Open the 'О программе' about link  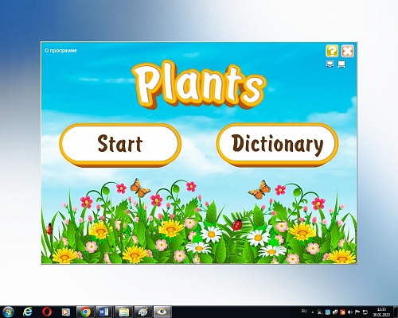tap(60, 50)
